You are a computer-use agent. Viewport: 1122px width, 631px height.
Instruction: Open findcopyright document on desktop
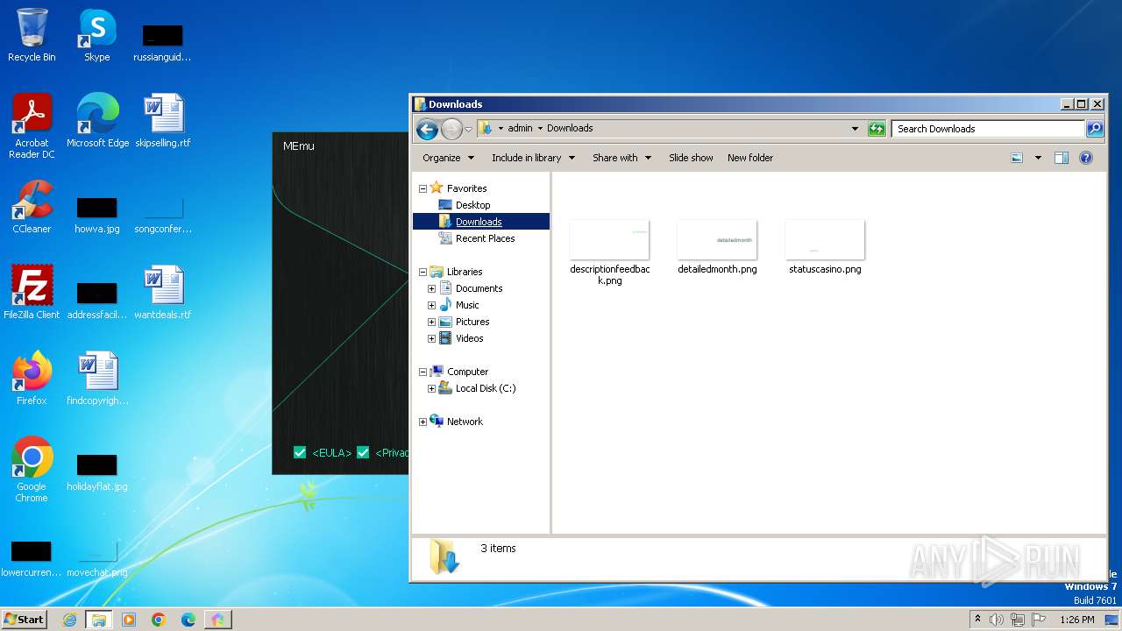point(97,379)
